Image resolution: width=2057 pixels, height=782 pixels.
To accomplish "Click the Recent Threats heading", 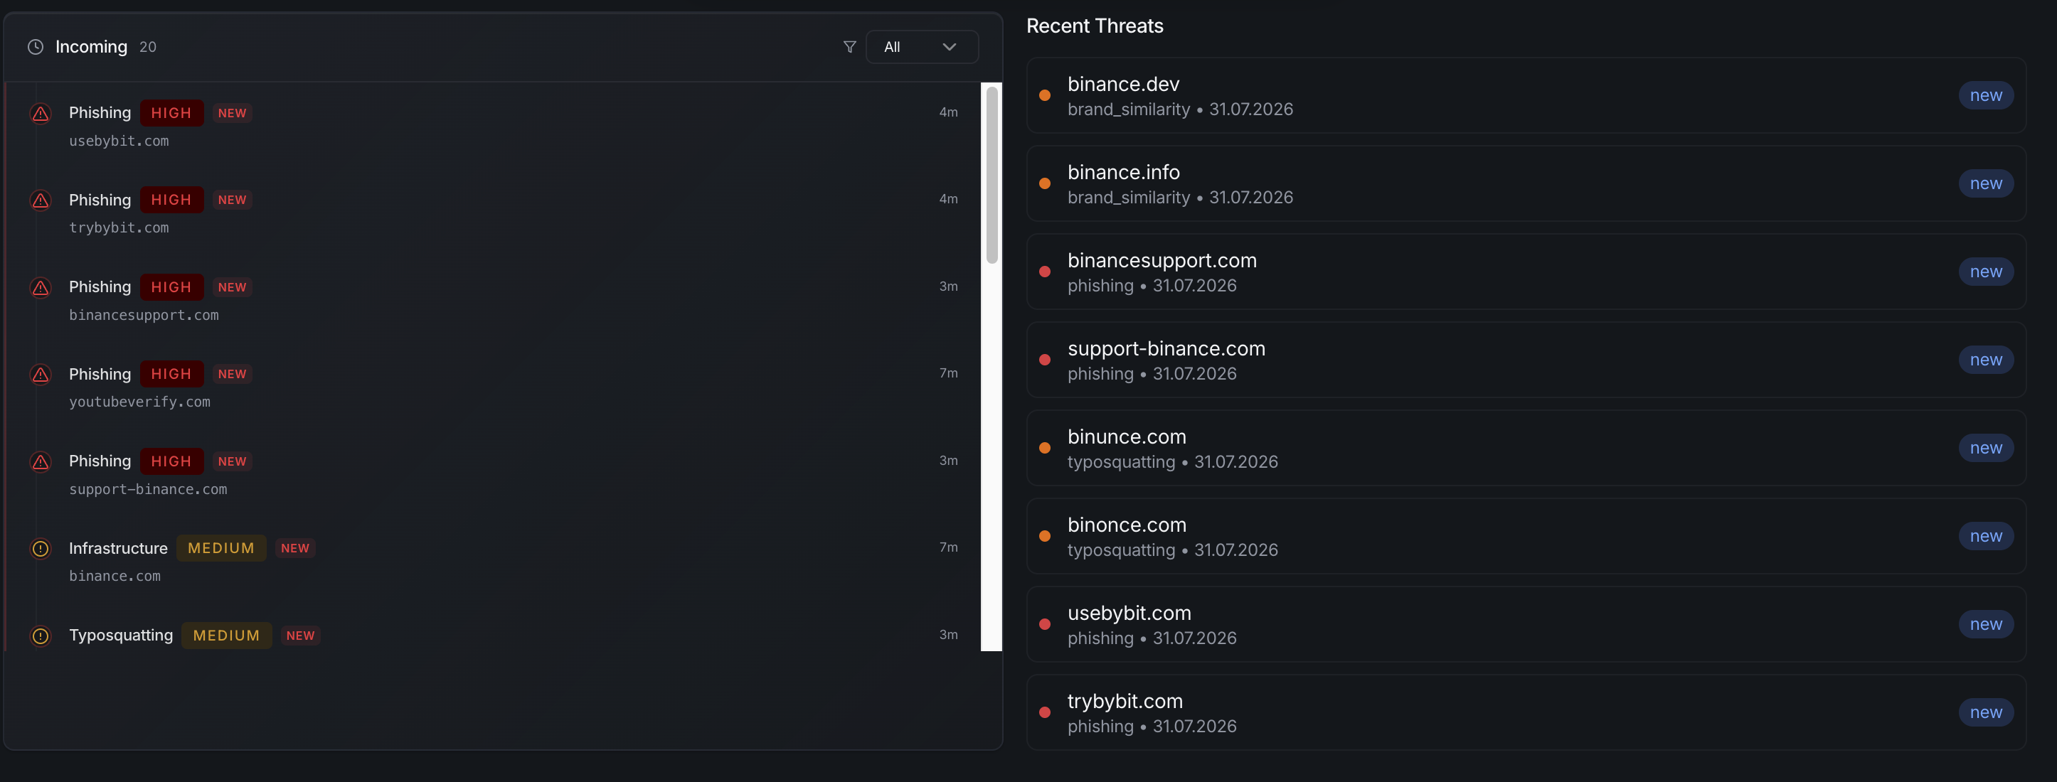I will coord(1095,26).
